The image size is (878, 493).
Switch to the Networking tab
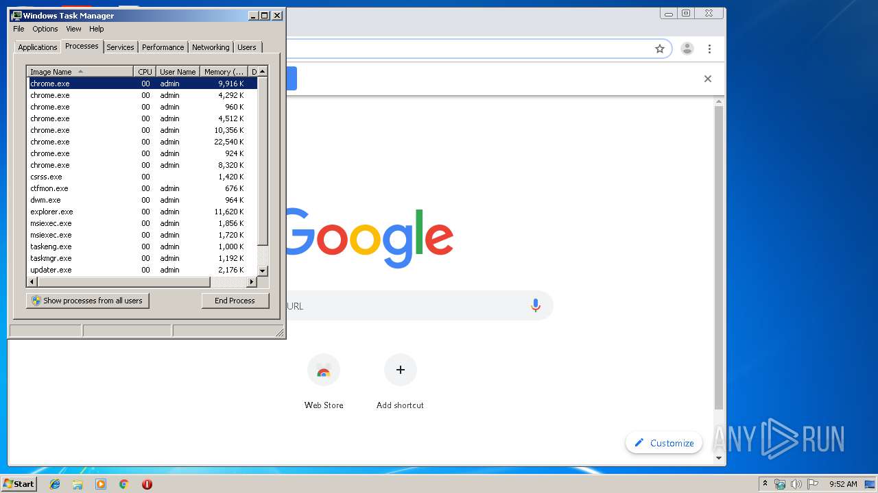pyautogui.click(x=211, y=47)
